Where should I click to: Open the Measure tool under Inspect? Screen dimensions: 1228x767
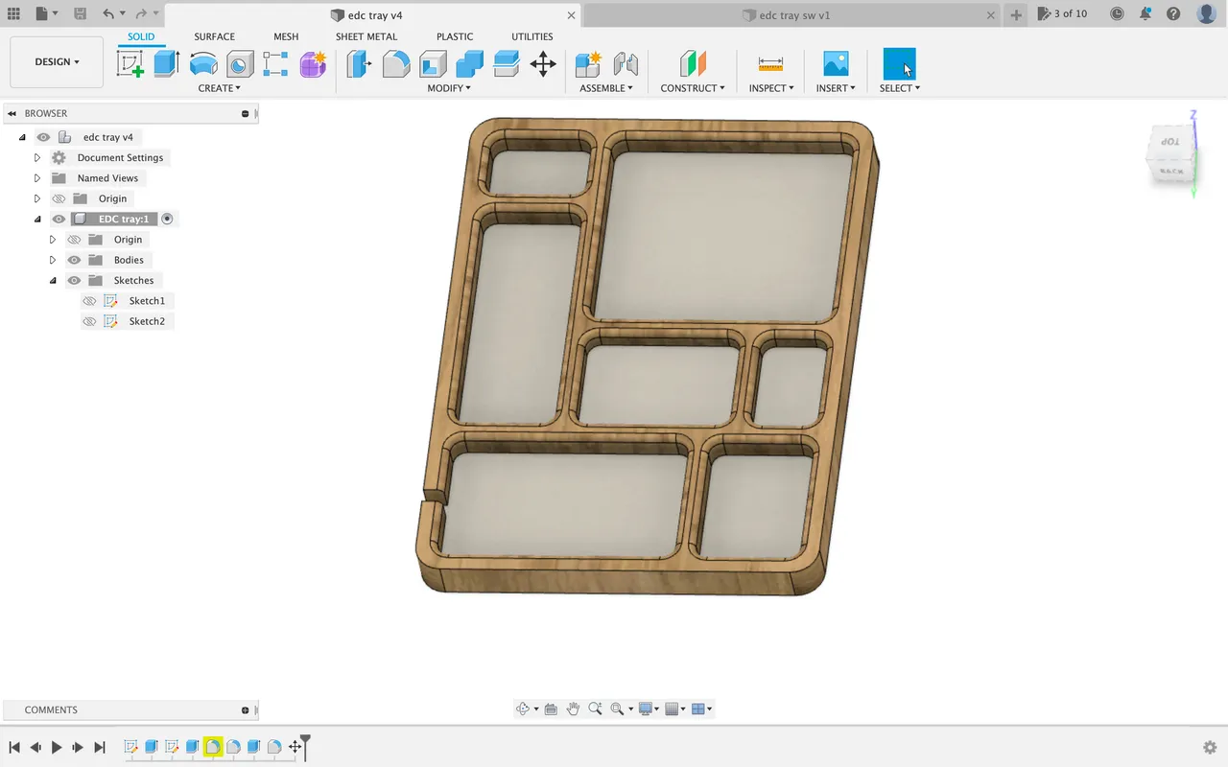pyautogui.click(x=771, y=64)
